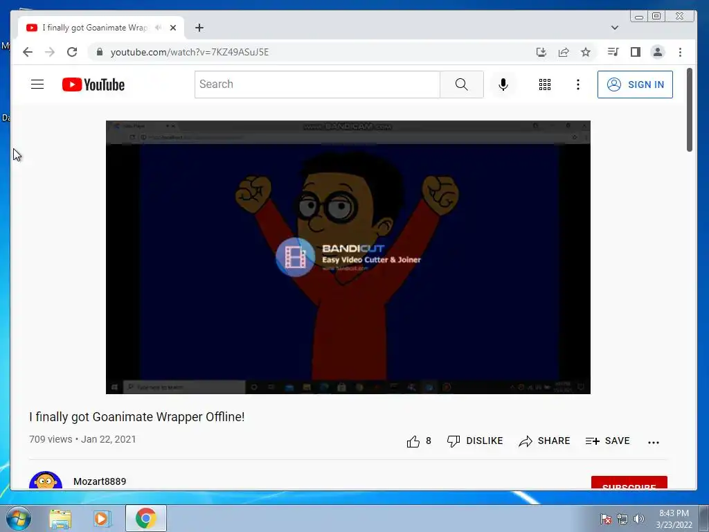Open the Mozart8889 channel name link
Screen dimensions: 709x532
100,481
